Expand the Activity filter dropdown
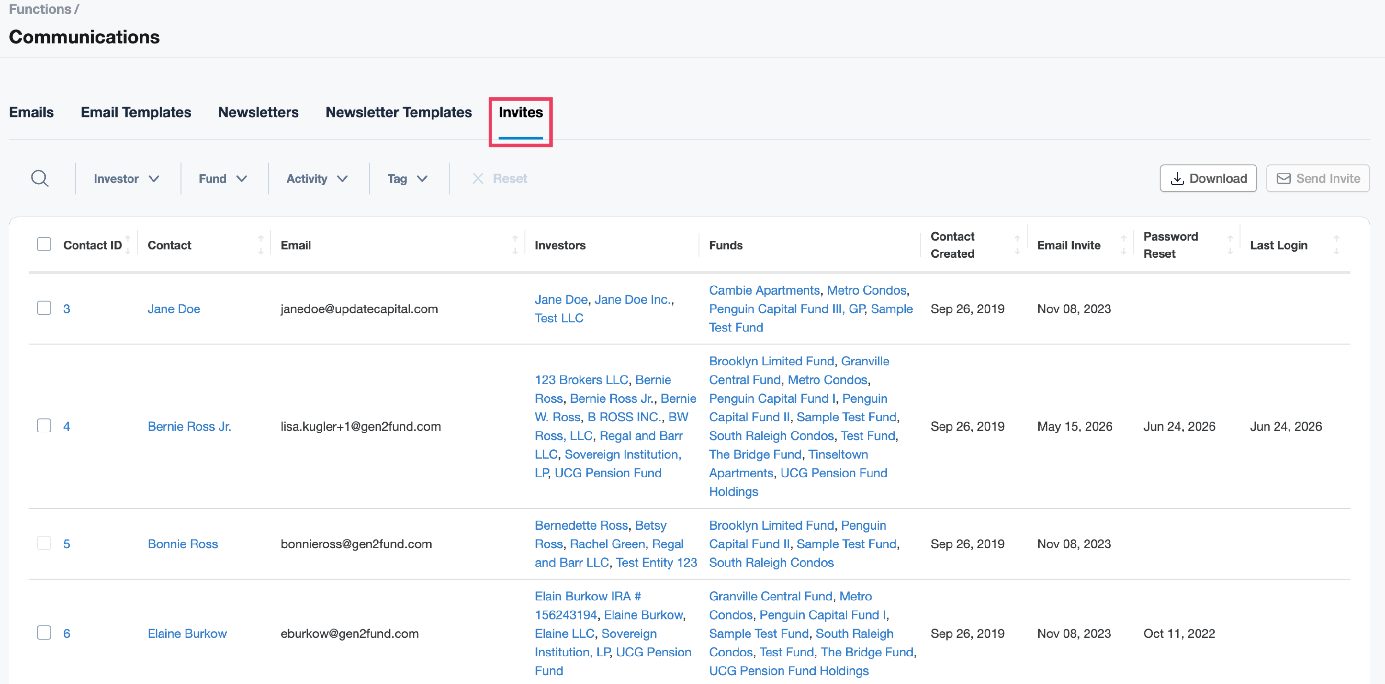Image resolution: width=1385 pixels, height=684 pixels. pos(317,179)
